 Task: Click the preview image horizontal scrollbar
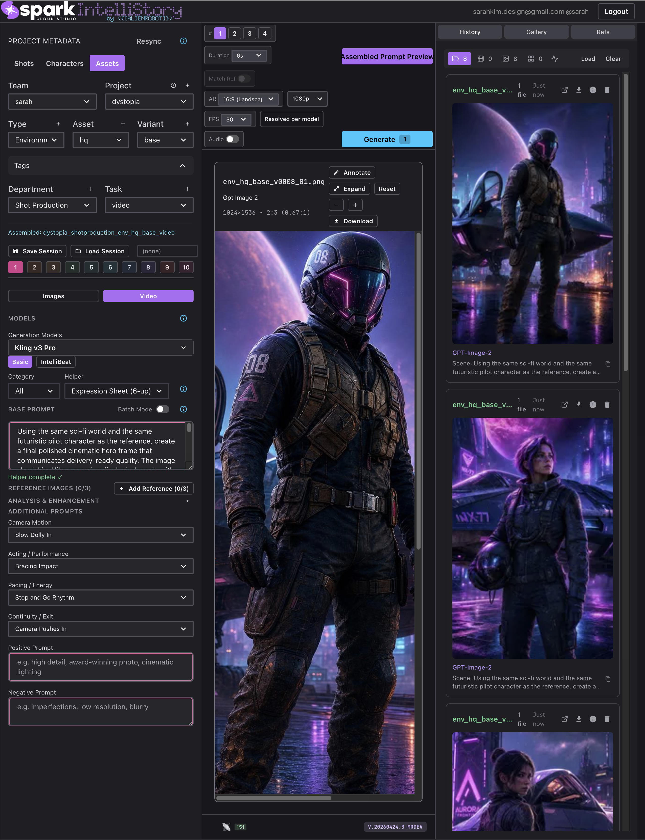pos(274,798)
